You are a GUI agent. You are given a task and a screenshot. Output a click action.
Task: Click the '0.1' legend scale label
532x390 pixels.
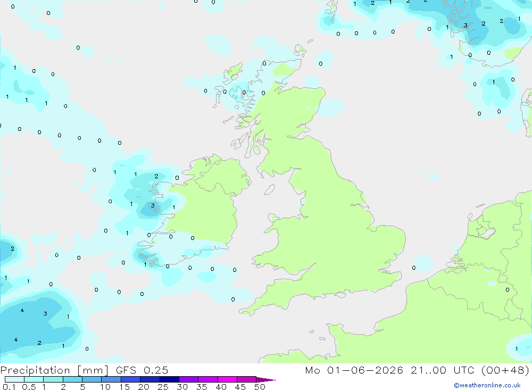[9, 387]
